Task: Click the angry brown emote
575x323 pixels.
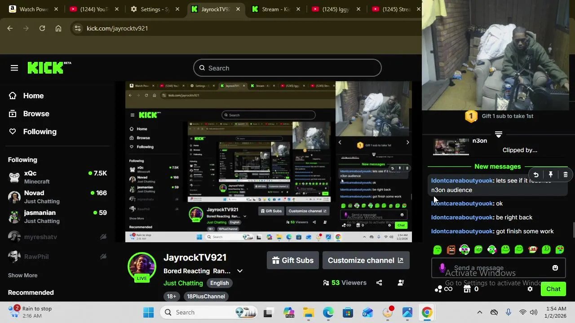Action: (451, 250)
